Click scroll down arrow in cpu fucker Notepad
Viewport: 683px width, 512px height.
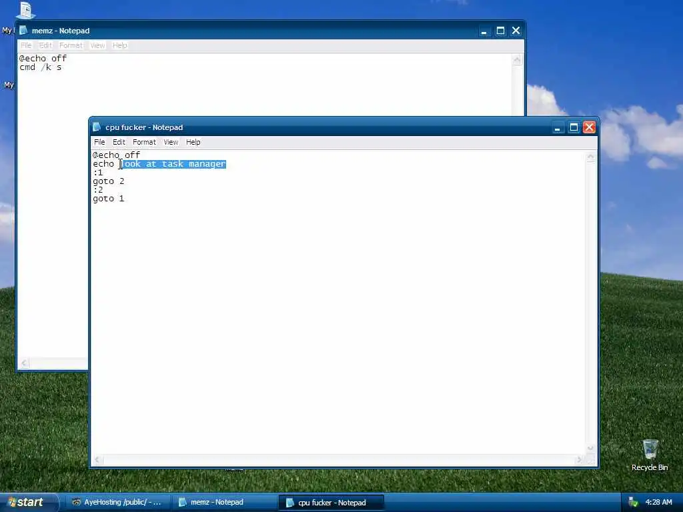click(x=591, y=449)
